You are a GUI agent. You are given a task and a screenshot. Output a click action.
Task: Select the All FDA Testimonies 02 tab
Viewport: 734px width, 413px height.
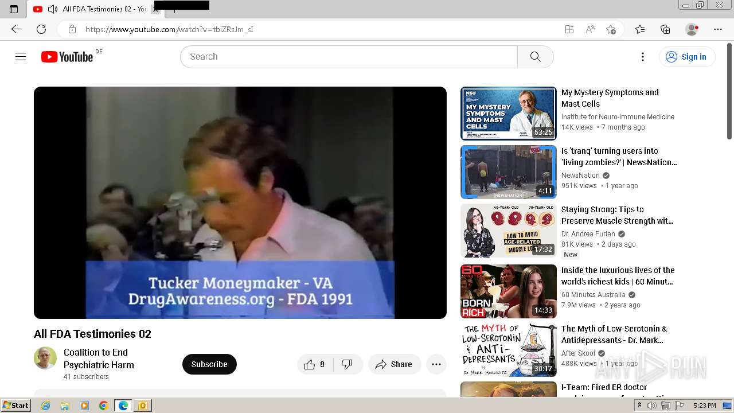(x=95, y=9)
